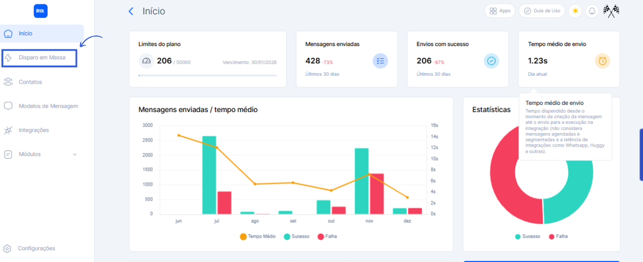Click the plan usage progress bar

207,75
